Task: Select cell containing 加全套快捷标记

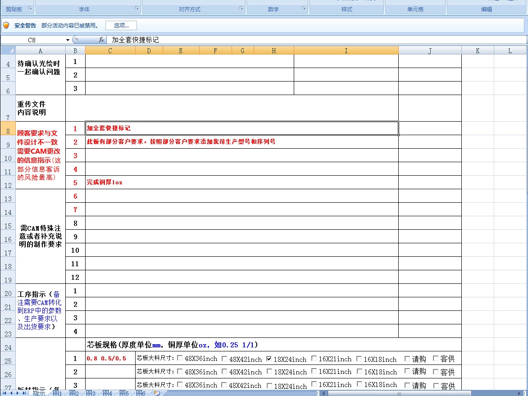Action: click(x=242, y=128)
